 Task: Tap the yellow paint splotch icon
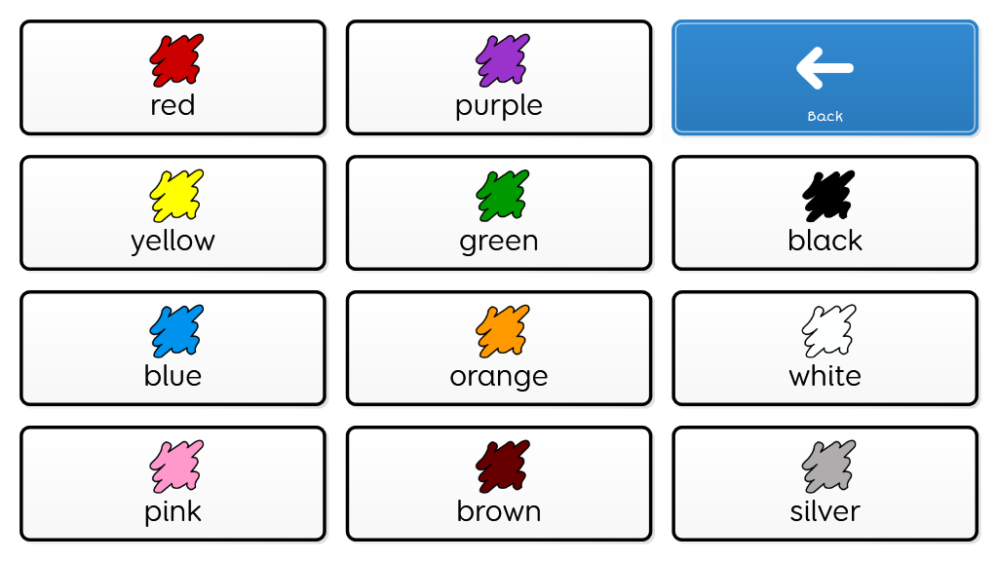175,195
